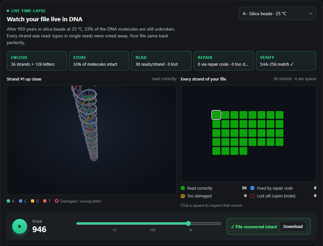Select the STORE stage card
Viewport: 323px width, 246px height.
[x=99, y=61]
